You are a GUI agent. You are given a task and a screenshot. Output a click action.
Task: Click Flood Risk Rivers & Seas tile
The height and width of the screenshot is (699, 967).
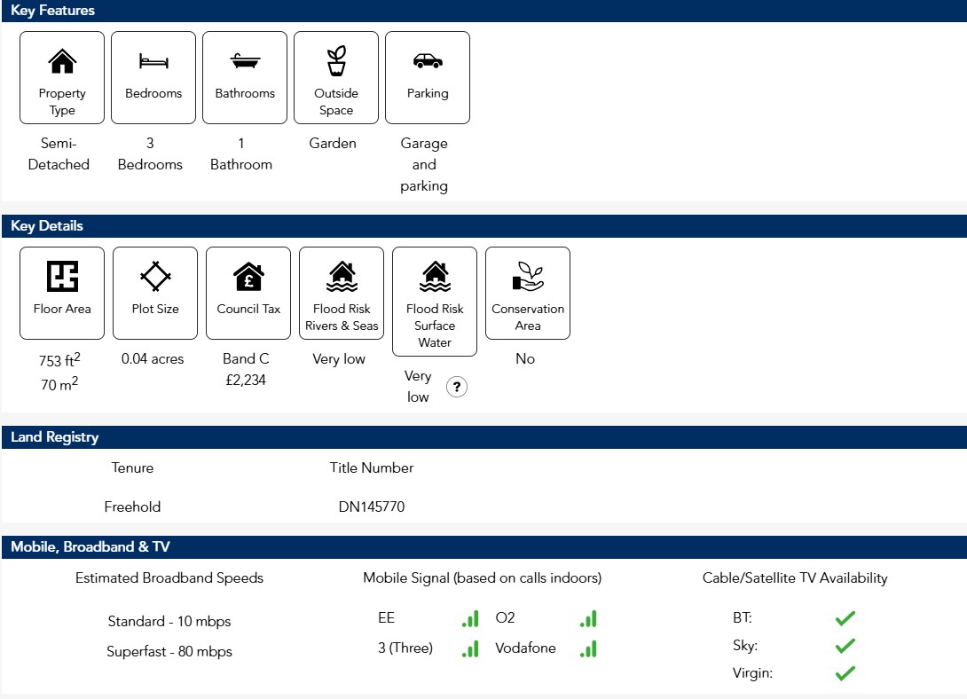click(x=342, y=294)
